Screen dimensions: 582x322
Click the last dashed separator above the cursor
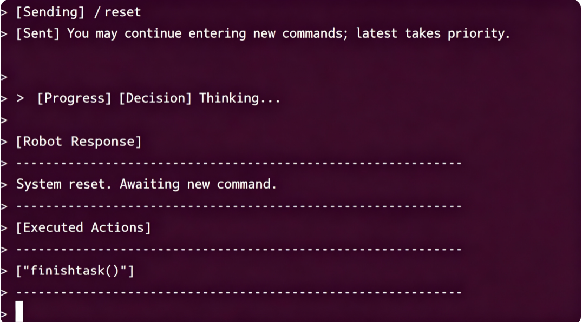click(x=239, y=292)
